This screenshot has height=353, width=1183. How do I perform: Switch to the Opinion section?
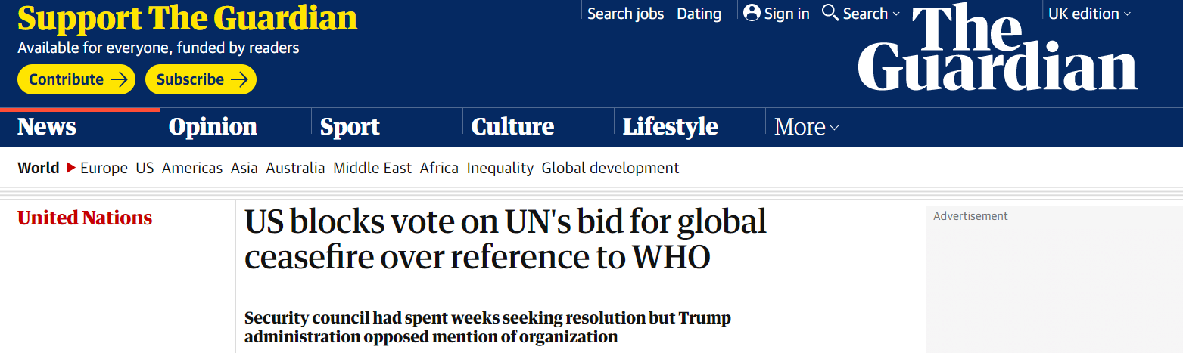213,127
